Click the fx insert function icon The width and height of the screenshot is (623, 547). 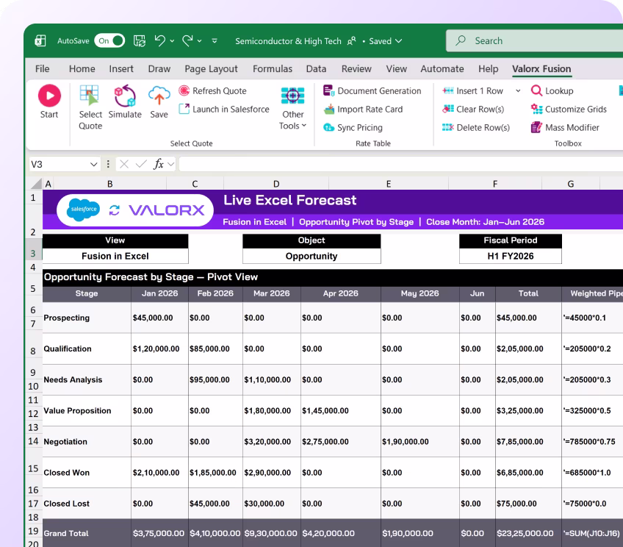(x=159, y=164)
